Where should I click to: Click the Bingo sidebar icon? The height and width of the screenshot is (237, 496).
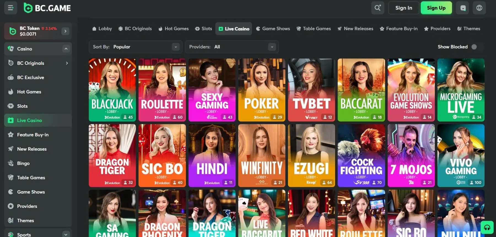click(x=11, y=163)
